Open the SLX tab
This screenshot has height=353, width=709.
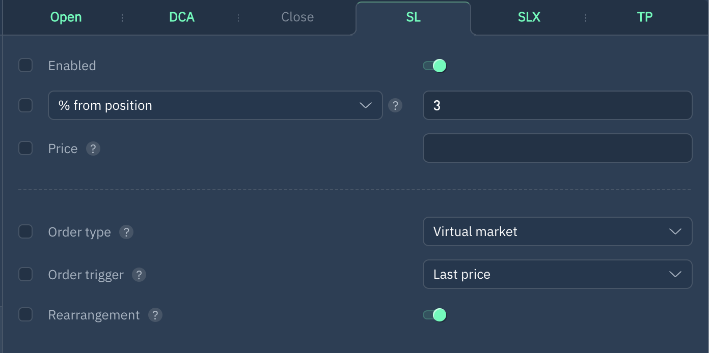[529, 17]
